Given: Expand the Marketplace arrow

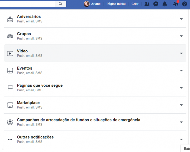Looking at the screenshot, I should point(181,105).
